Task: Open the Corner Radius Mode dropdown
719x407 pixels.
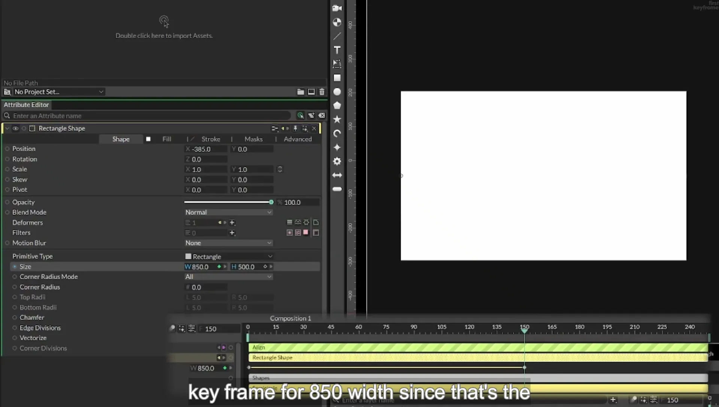Action: coord(228,277)
